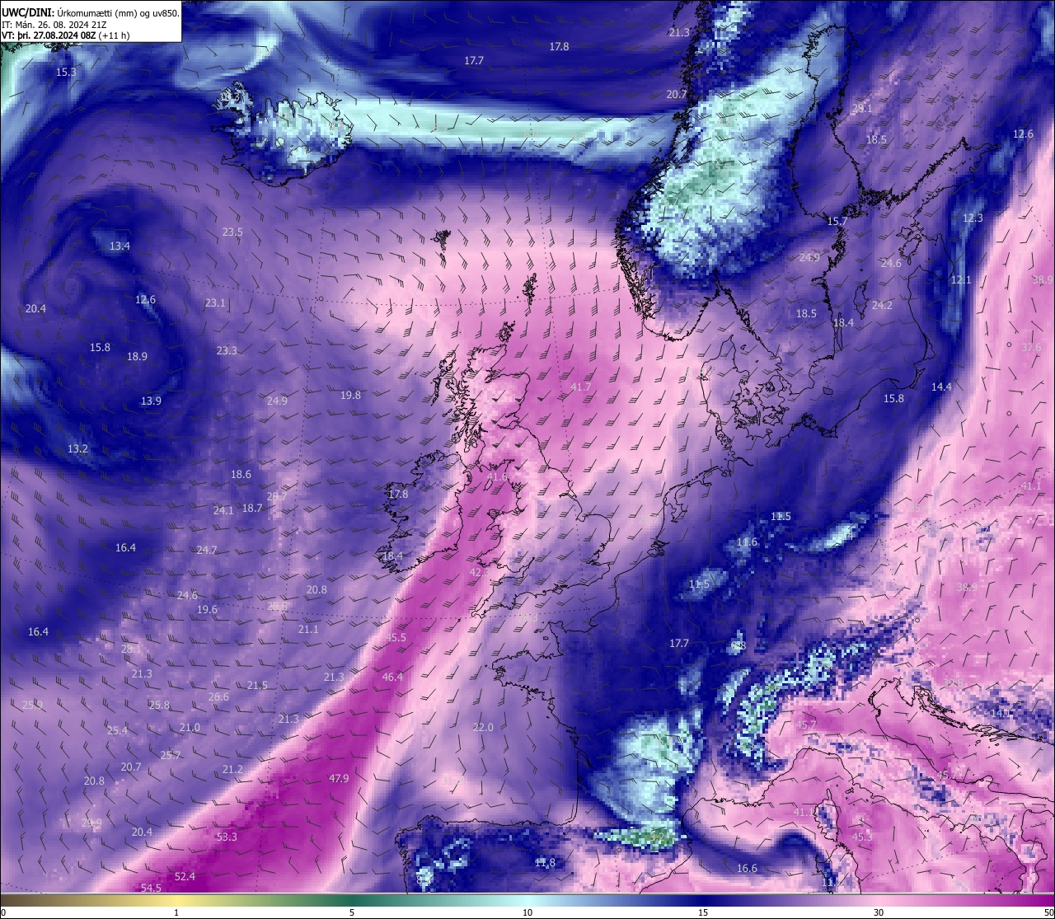Image resolution: width=1055 pixels, height=919 pixels.
Task: Click the 11.6 value over Germany
Action: pos(747,542)
